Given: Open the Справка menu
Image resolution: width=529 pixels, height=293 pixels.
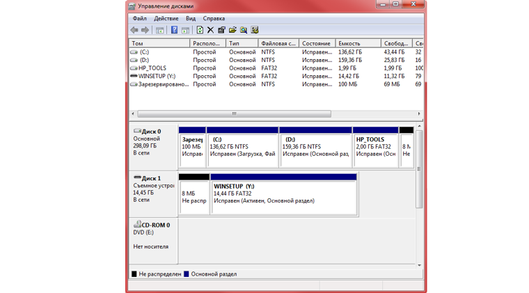Looking at the screenshot, I should [x=214, y=19].
